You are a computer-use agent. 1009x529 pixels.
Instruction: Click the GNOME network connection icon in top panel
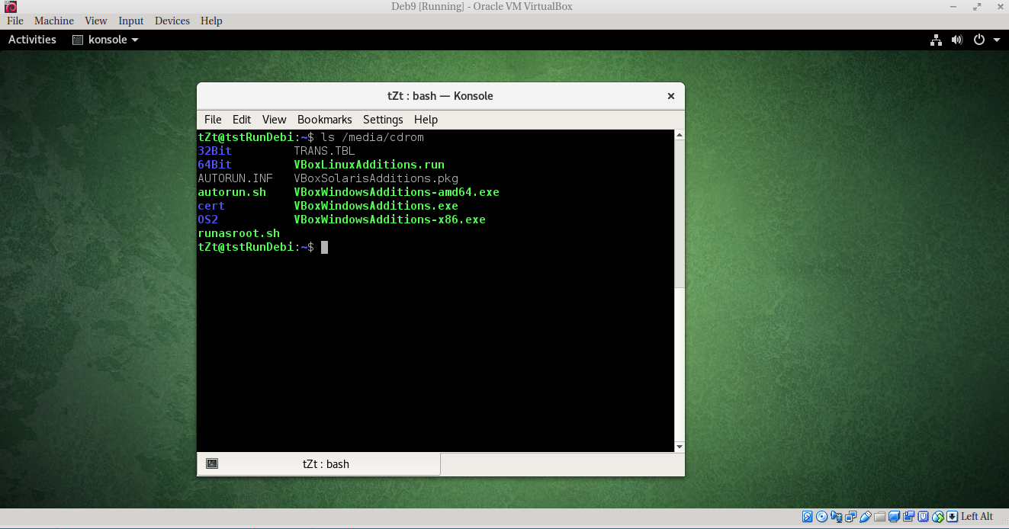936,40
